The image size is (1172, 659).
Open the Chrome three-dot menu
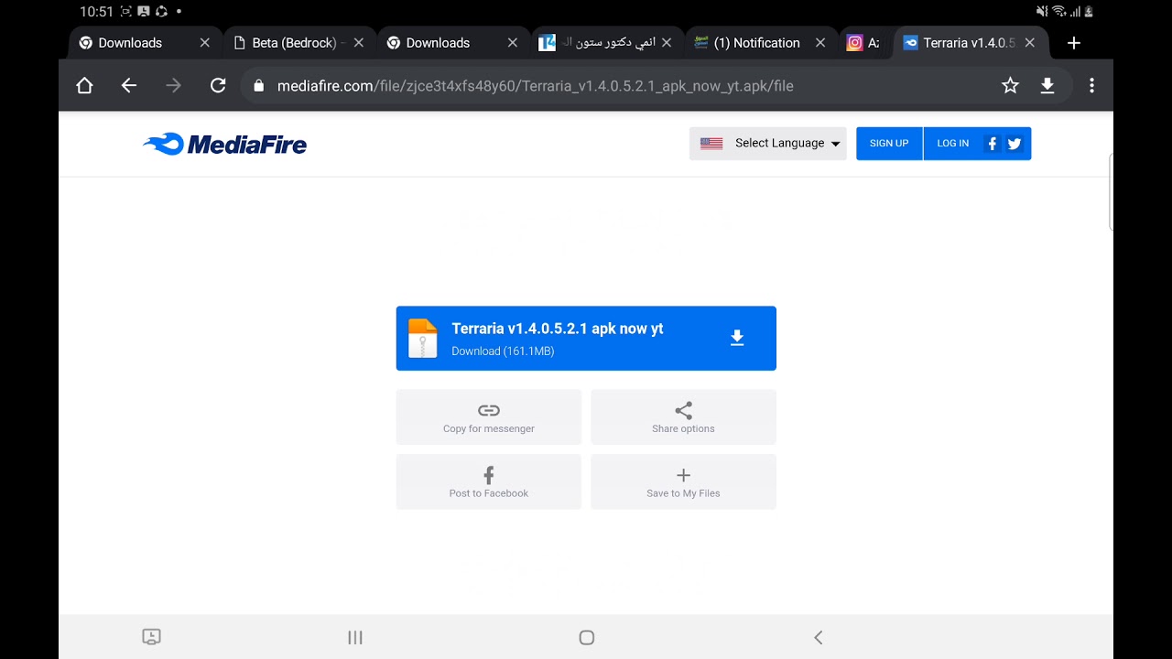click(x=1091, y=86)
